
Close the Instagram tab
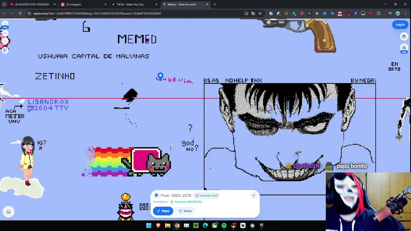[x=105, y=4]
